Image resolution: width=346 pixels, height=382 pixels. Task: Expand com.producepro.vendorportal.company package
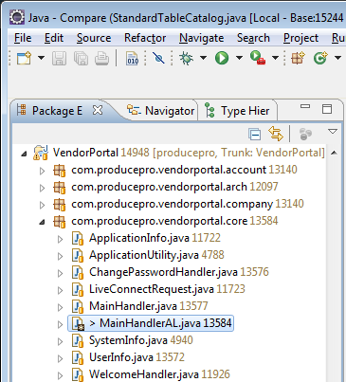tap(42, 206)
